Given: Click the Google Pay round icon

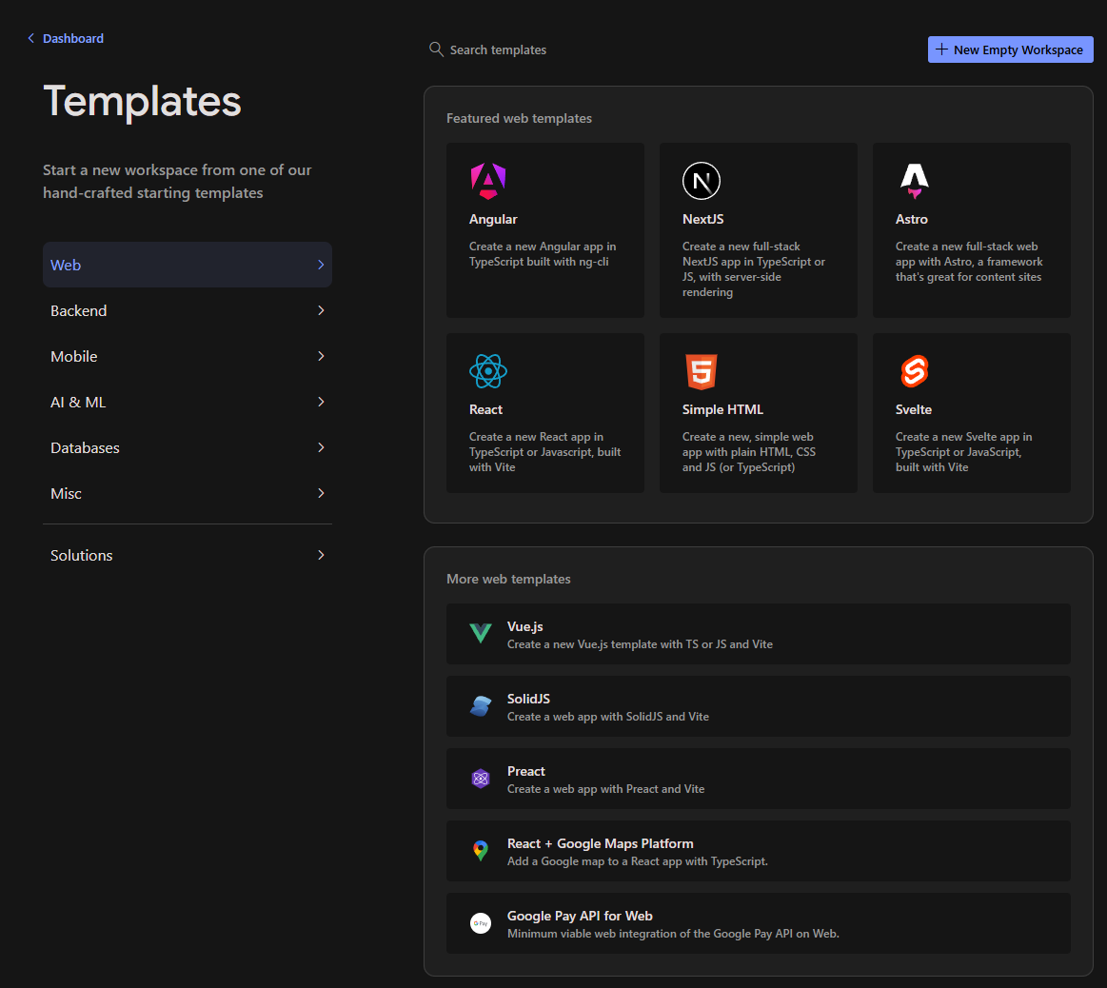Looking at the screenshot, I should coord(481,923).
